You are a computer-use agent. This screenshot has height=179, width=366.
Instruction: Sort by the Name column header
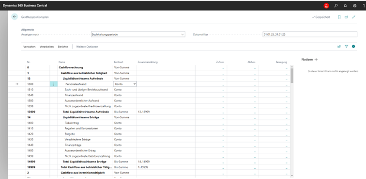tap(61, 62)
